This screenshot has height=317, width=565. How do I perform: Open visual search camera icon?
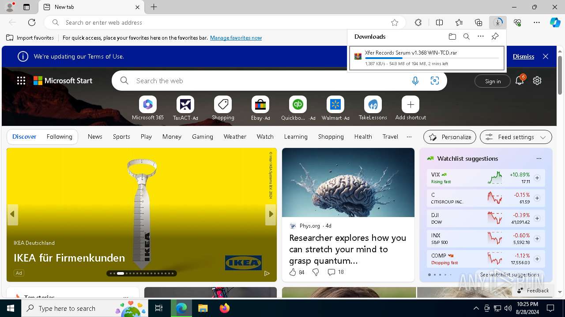click(x=435, y=81)
